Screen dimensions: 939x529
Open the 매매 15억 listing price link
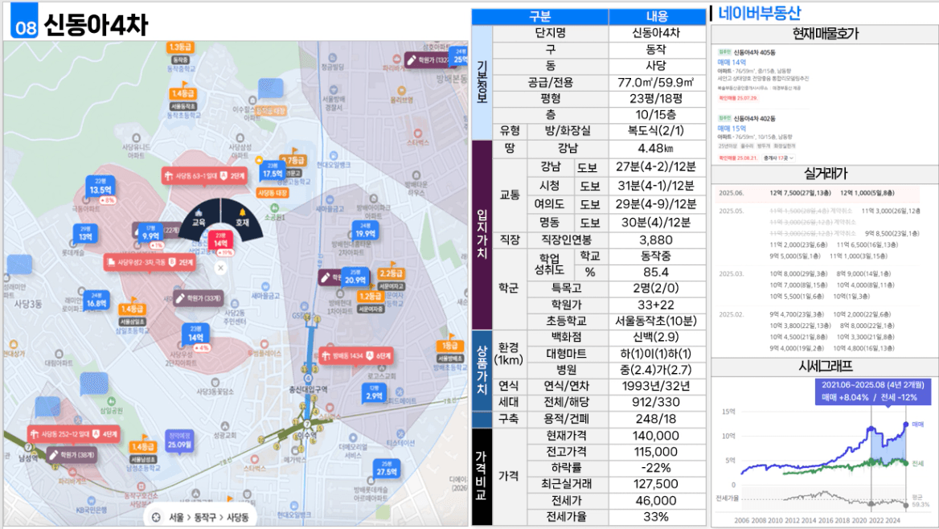tap(732, 128)
